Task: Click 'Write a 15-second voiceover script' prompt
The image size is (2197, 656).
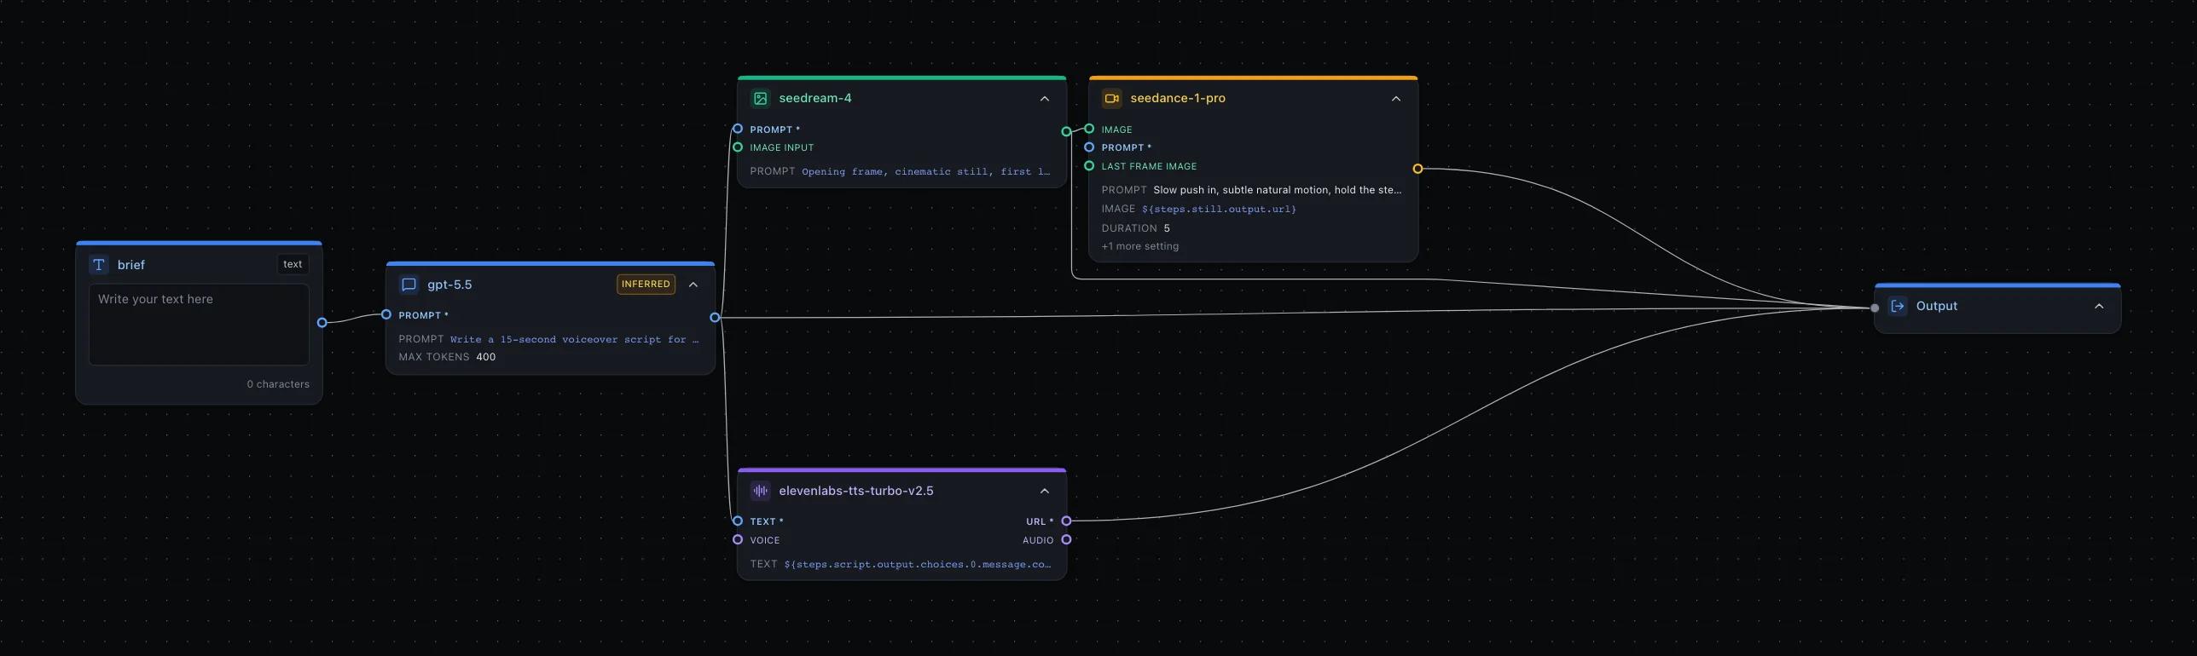Action: (574, 339)
